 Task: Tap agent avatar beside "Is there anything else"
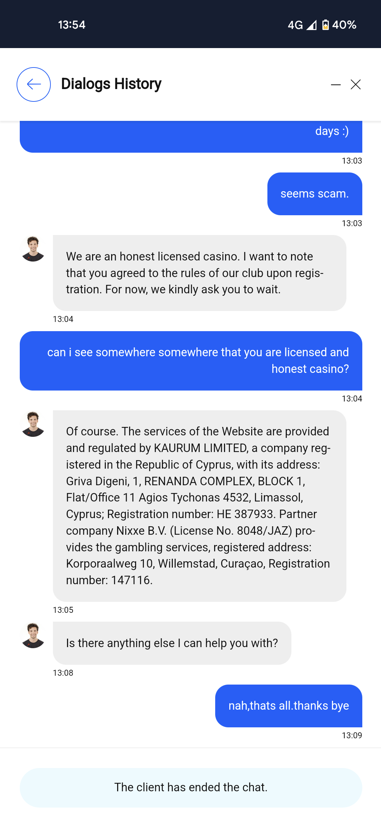click(x=33, y=635)
